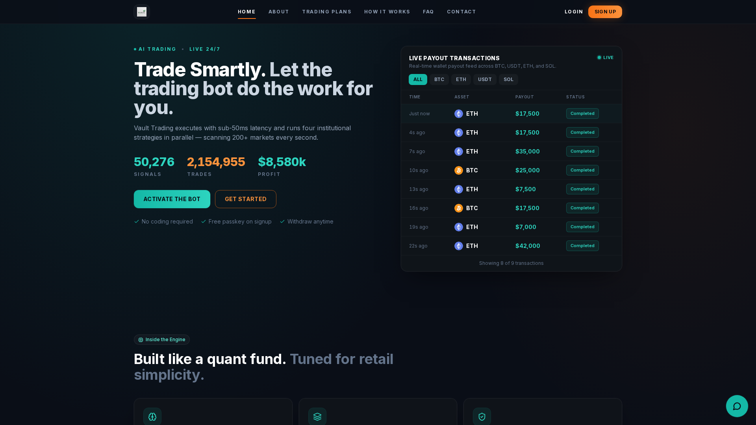Click the LIVE PAYOUT TRANSACTIONS heading

454,58
